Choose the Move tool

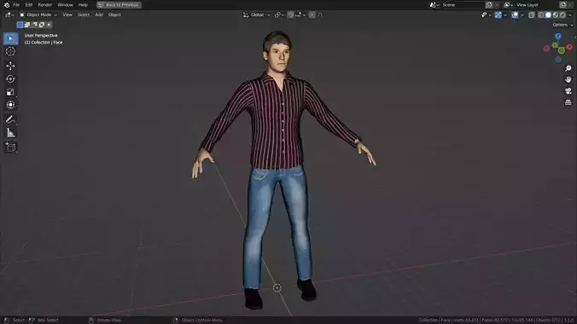10,66
